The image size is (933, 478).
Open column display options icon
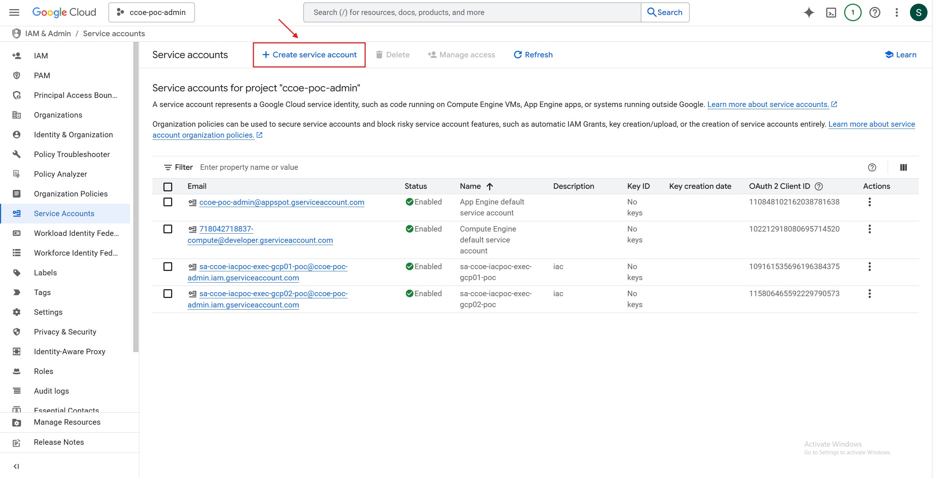coord(903,167)
